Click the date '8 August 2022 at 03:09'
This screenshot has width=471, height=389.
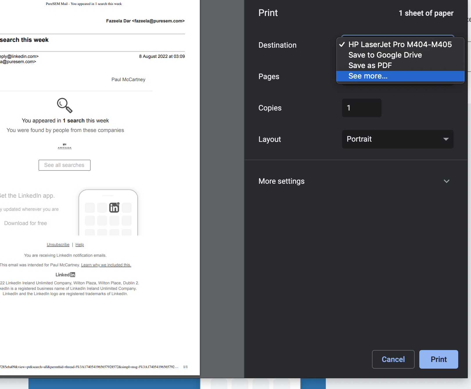(x=162, y=56)
